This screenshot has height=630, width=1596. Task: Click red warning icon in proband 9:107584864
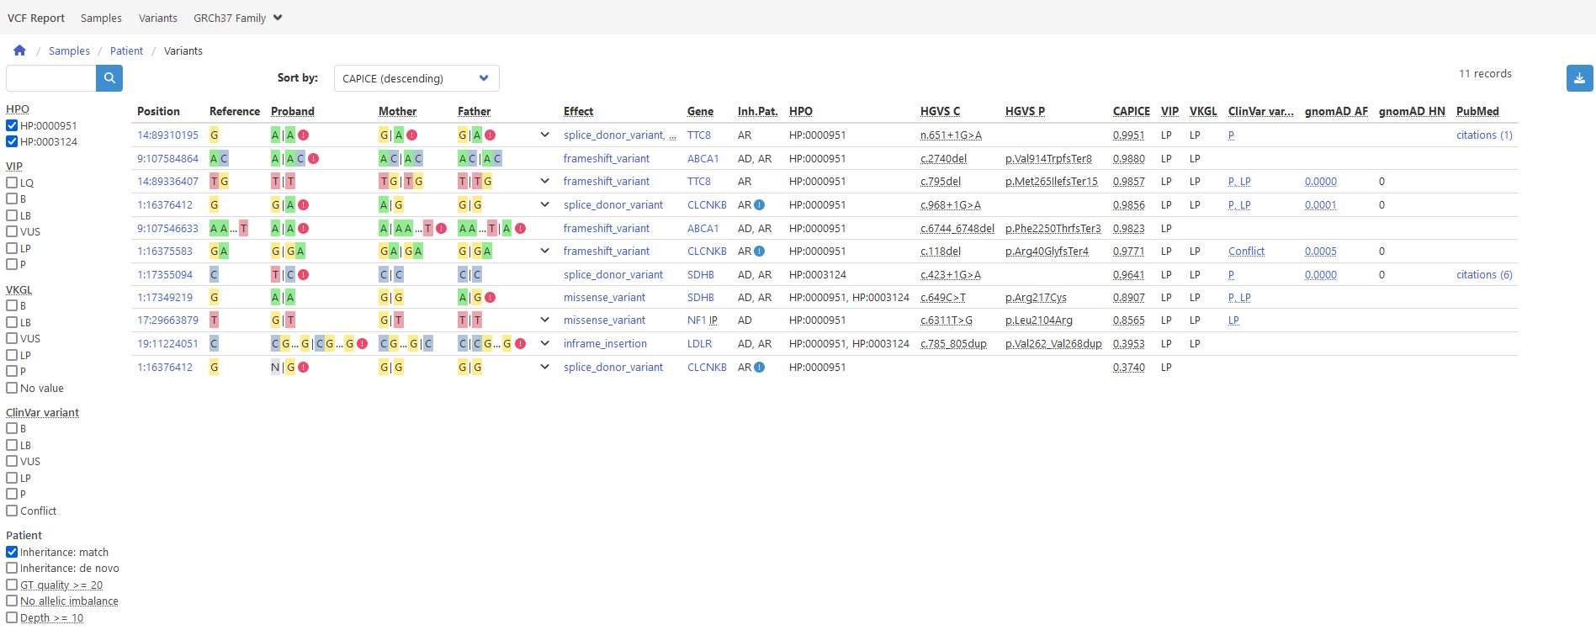coord(313,158)
